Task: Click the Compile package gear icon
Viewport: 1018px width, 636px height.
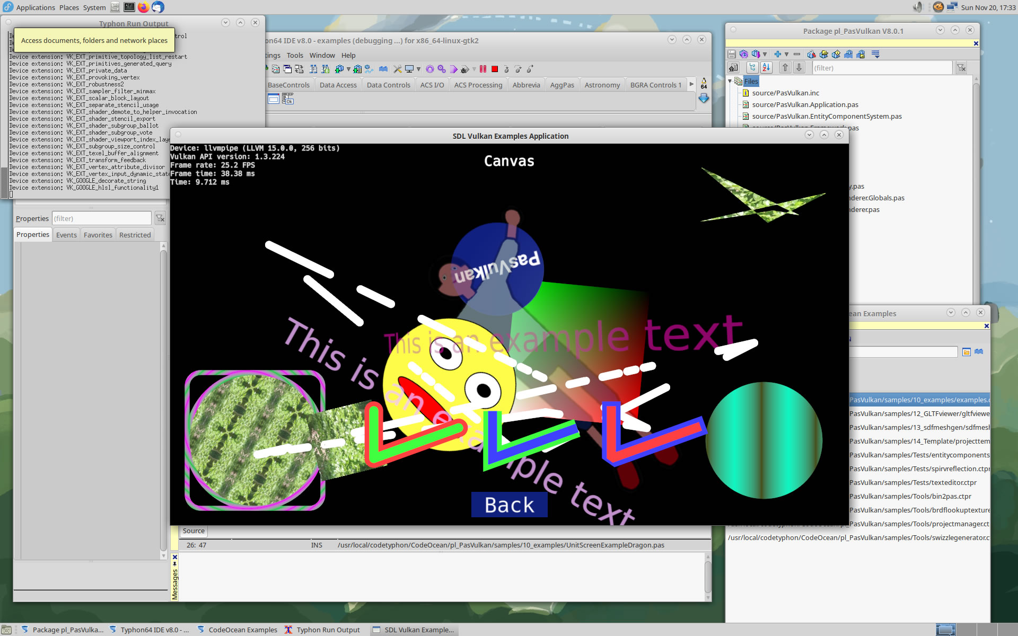Action: (x=744, y=54)
